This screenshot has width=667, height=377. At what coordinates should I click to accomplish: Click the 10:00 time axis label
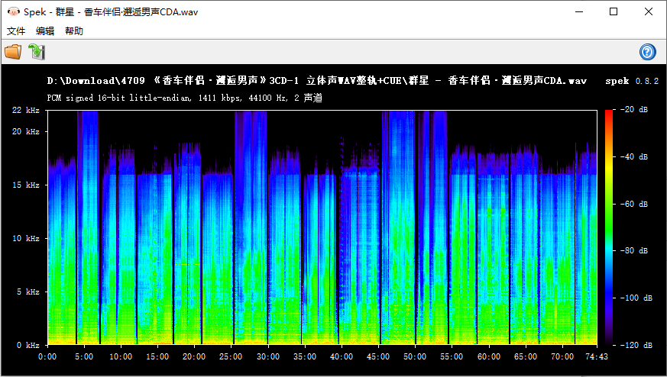[x=121, y=356]
